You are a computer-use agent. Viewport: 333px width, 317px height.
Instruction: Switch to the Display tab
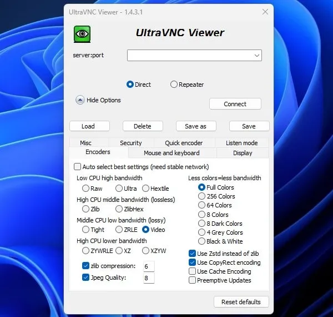tap(243, 153)
